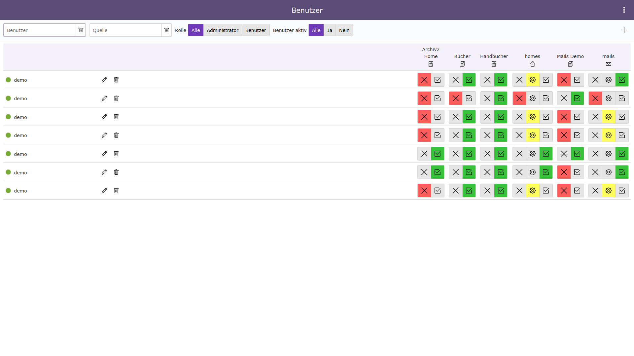Focus the Quelle search field

pyautogui.click(x=125, y=30)
